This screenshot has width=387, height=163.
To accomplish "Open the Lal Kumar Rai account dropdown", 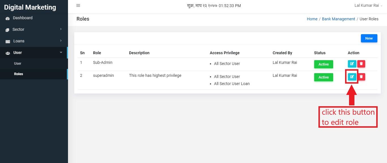I will 368,6.
